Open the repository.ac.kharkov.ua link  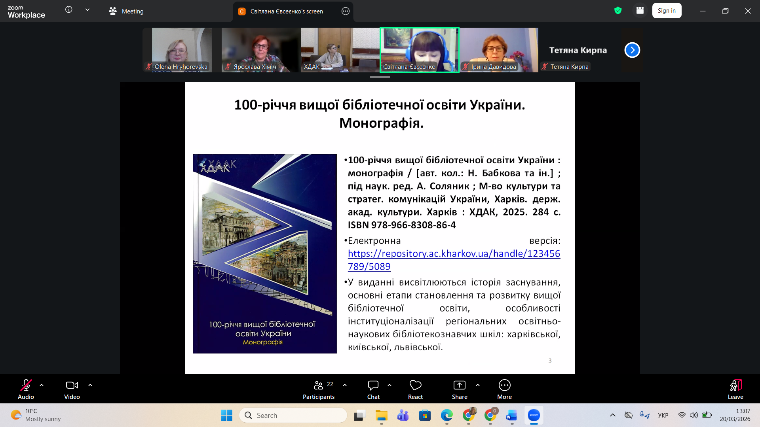(454, 253)
